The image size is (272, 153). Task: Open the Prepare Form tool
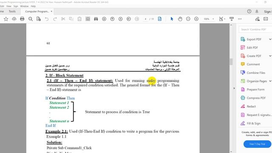[252, 90]
